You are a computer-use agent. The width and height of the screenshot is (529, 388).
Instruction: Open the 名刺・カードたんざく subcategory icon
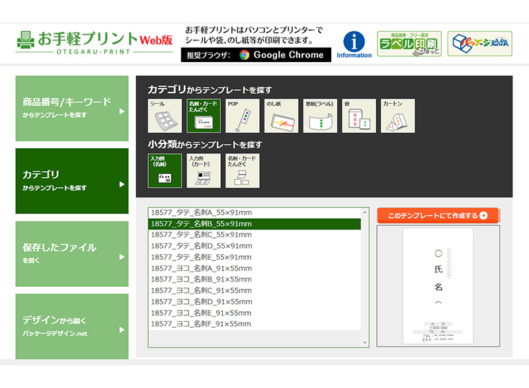coord(243,170)
